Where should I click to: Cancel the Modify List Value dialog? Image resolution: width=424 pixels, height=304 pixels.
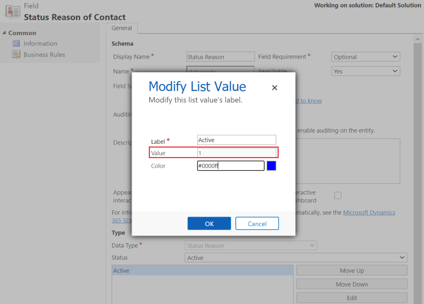coord(257,223)
